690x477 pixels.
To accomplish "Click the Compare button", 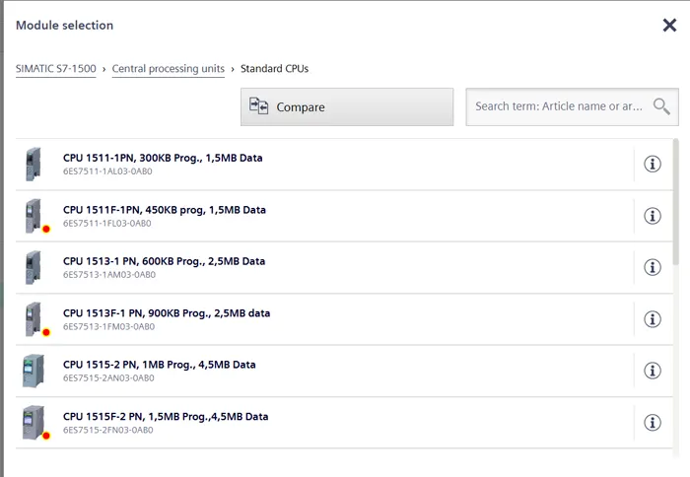I will [347, 106].
